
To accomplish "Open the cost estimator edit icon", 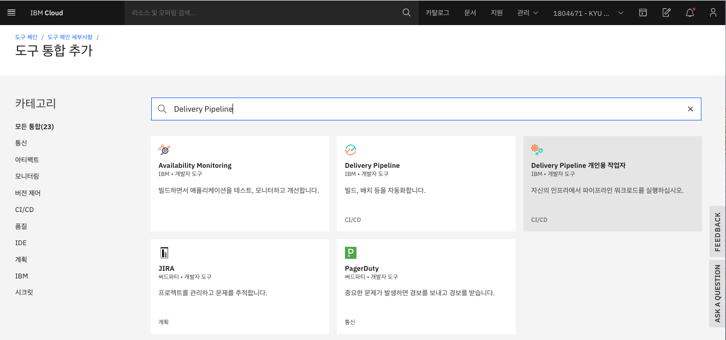I will click(667, 13).
